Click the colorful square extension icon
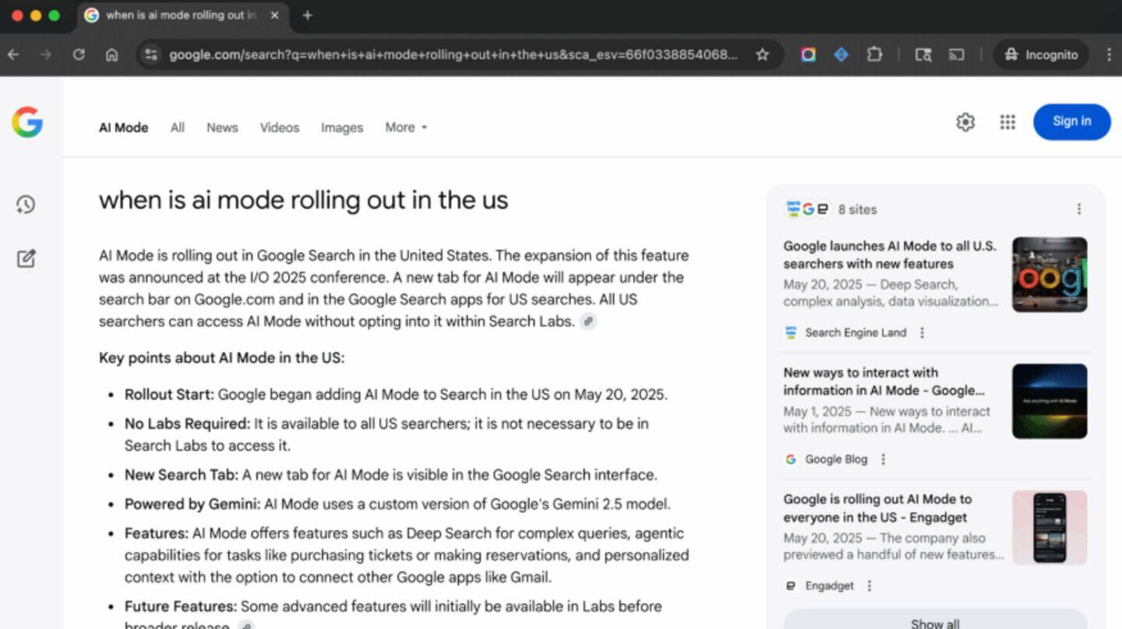 tap(808, 54)
